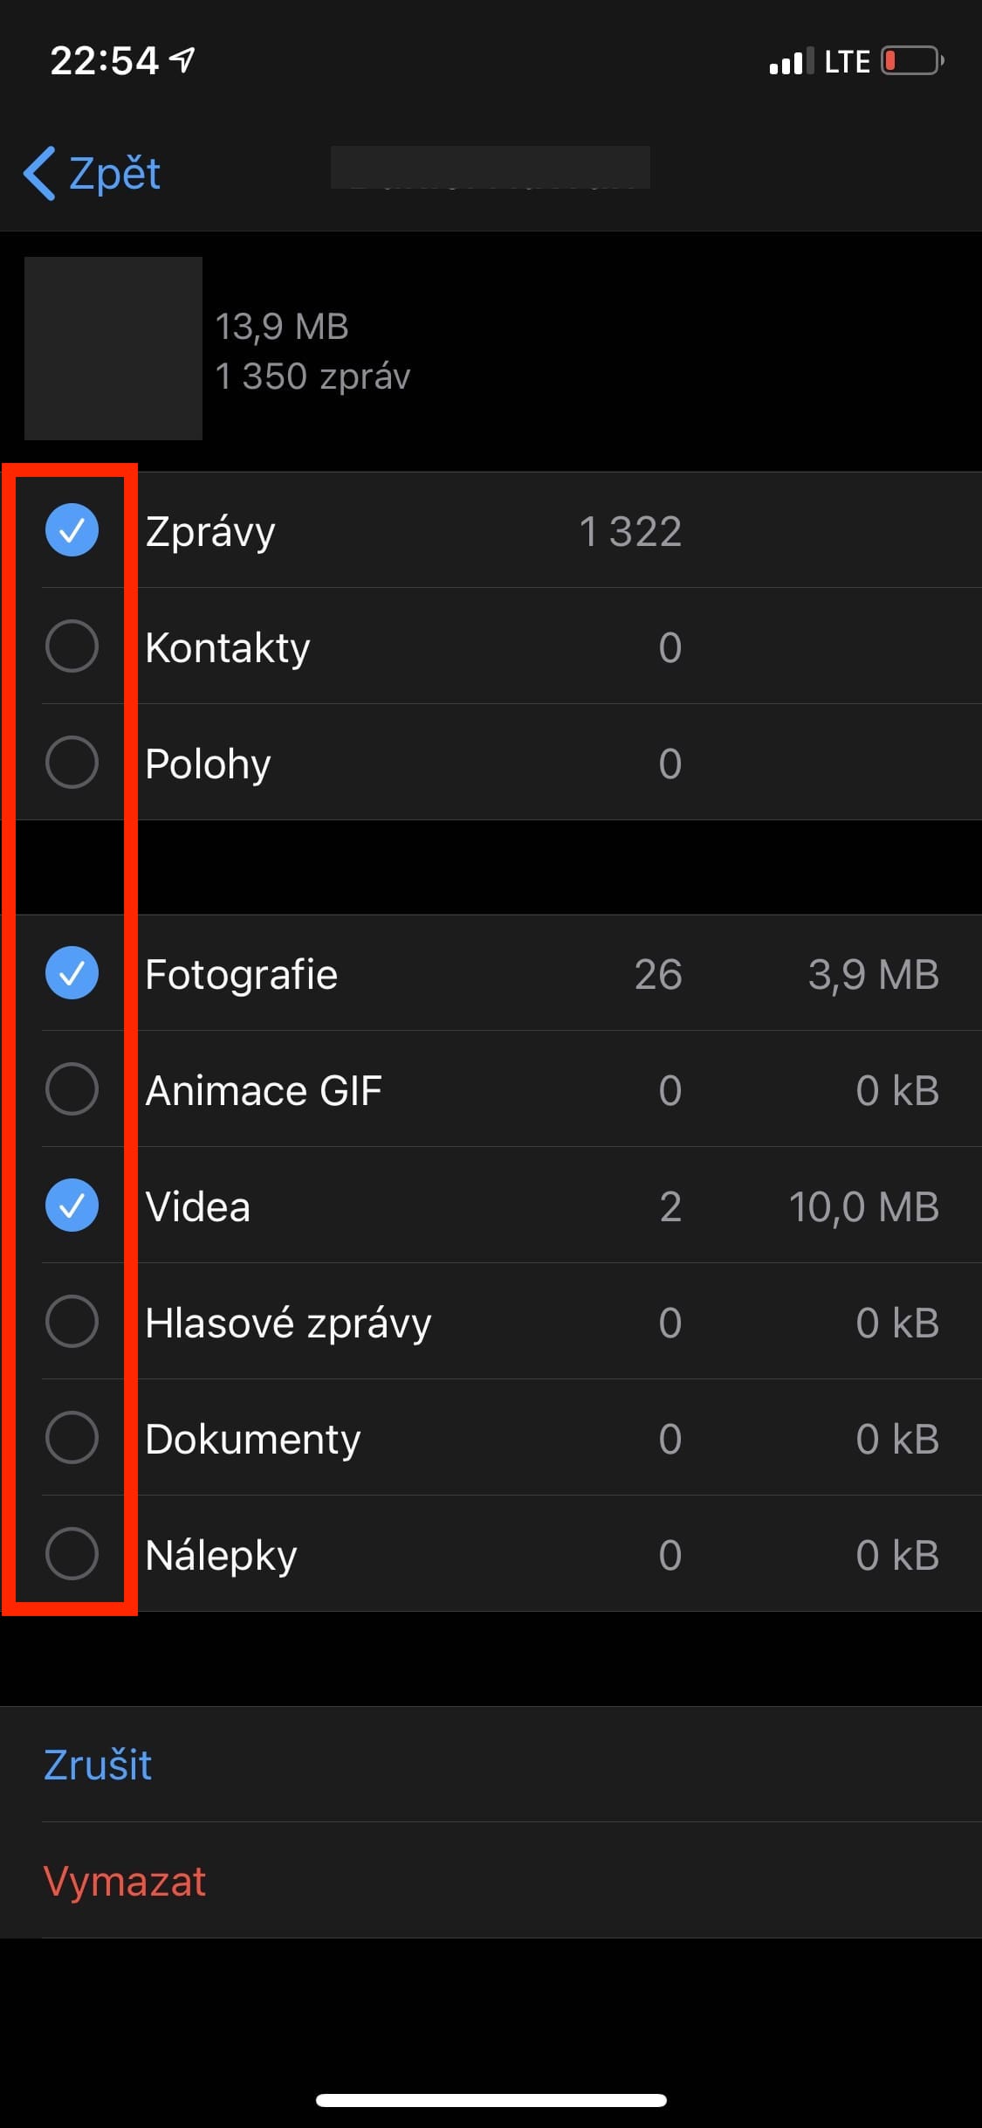Tap the battery icon in status bar
Viewport: 982px width, 2128px height.
[x=911, y=61]
